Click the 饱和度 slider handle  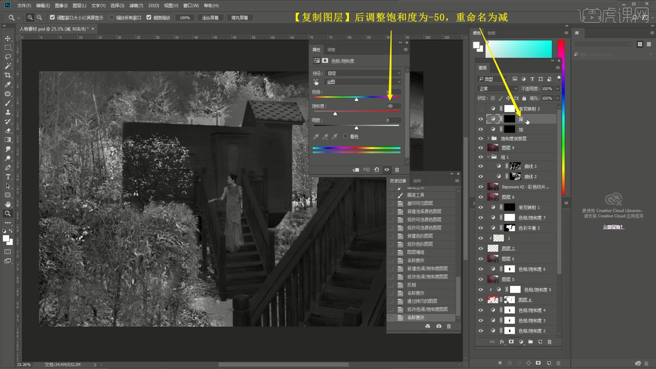click(335, 114)
